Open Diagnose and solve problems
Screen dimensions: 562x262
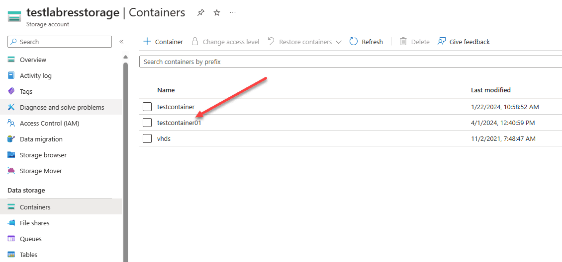(62, 107)
